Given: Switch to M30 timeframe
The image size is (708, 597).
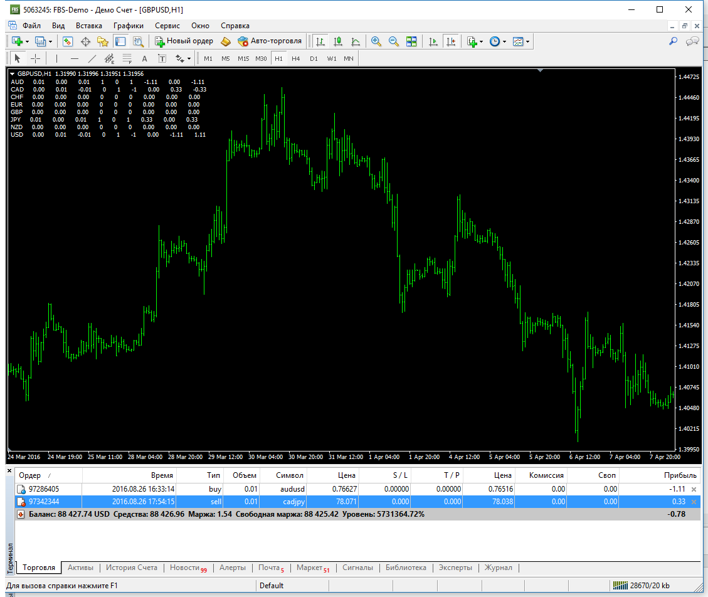Looking at the screenshot, I should (x=261, y=59).
